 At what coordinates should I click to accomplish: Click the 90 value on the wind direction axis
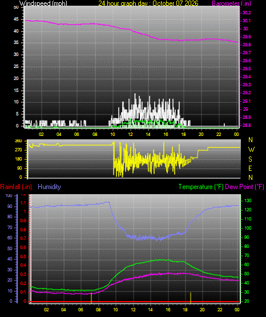[x=19, y=168]
